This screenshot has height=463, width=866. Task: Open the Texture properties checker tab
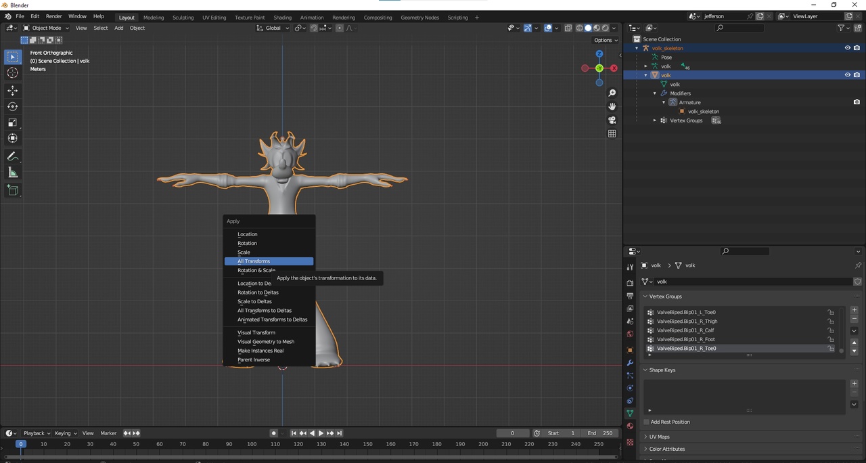tap(630, 442)
